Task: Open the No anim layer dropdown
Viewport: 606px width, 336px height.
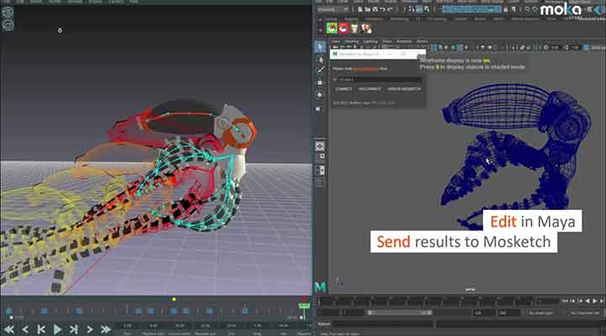Action: 542,312
